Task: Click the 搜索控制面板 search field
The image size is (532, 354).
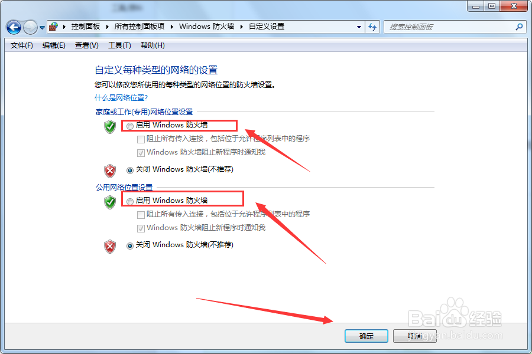Action: (450, 27)
